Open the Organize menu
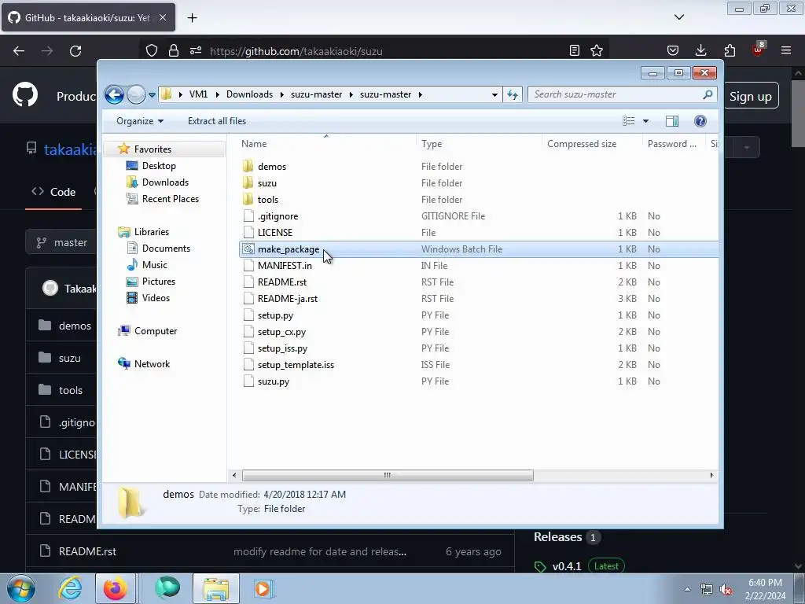The width and height of the screenshot is (805, 604). pos(140,121)
